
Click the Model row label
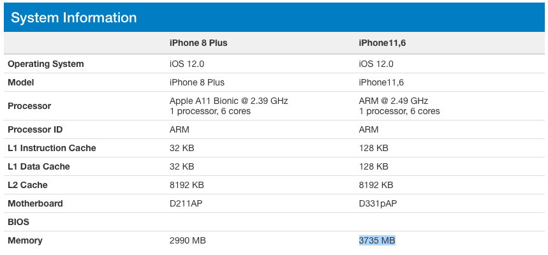pos(21,82)
